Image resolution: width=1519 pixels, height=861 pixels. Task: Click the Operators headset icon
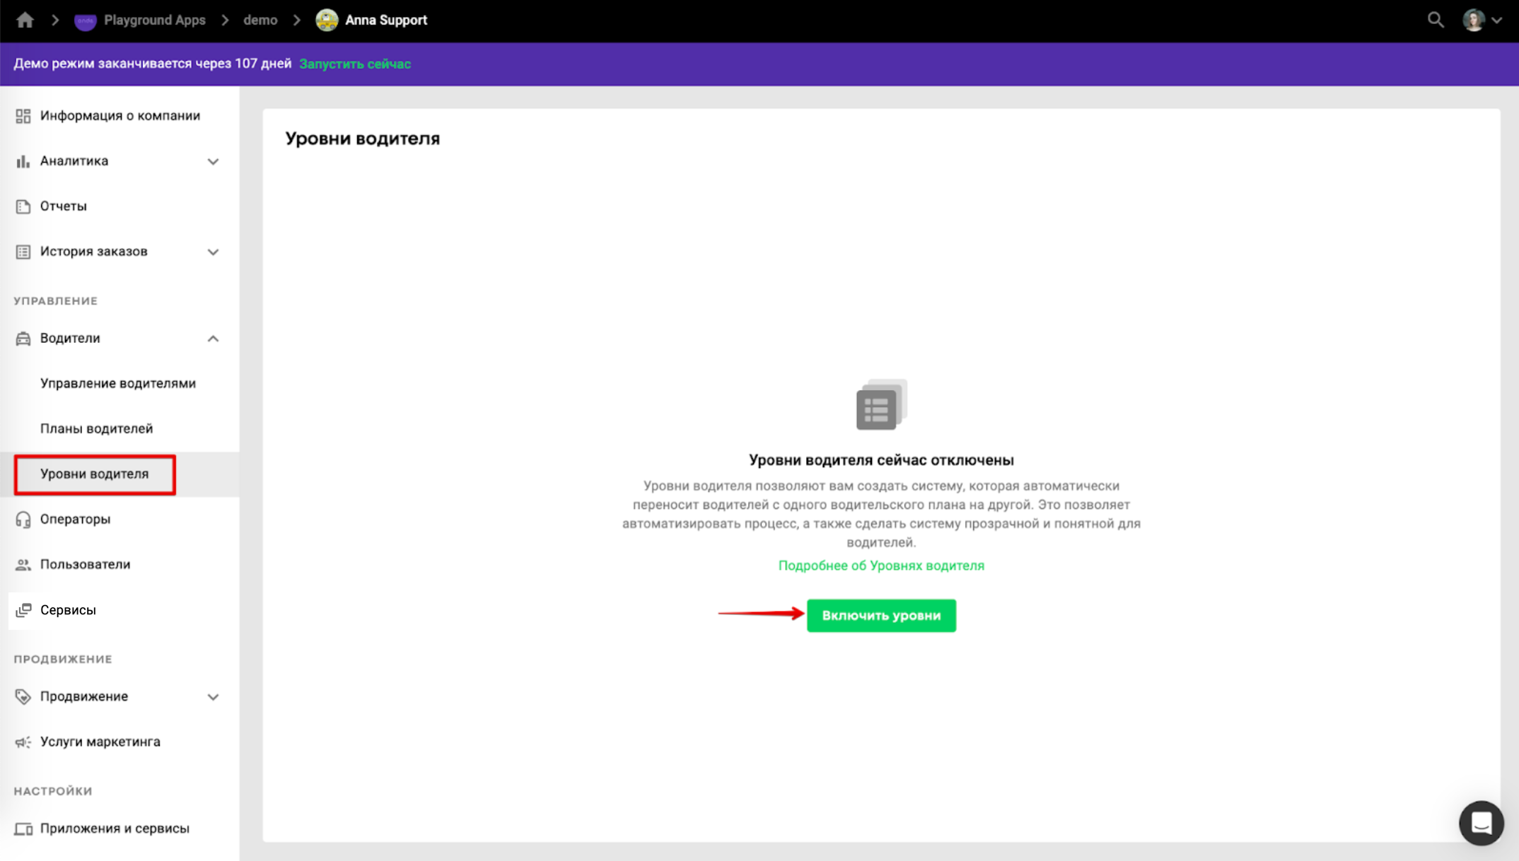[23, 520]
